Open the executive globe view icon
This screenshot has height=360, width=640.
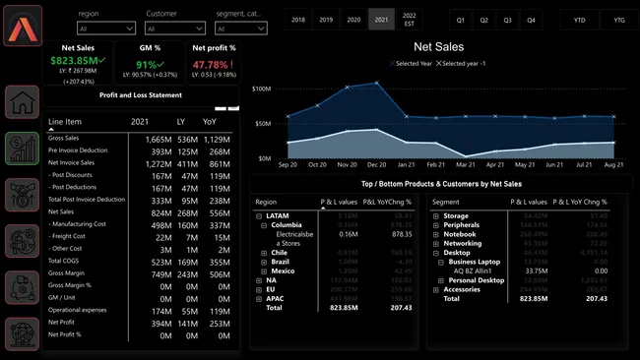[23, 333]
